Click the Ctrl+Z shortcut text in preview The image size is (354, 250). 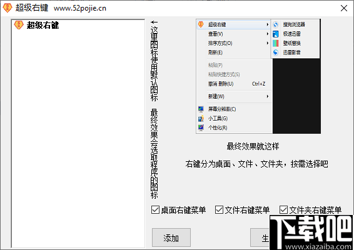[259, 84]
